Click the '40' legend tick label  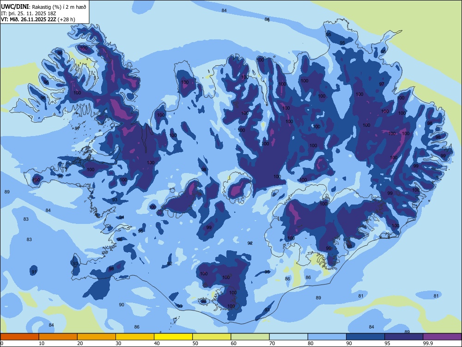(x=157, y=343)
